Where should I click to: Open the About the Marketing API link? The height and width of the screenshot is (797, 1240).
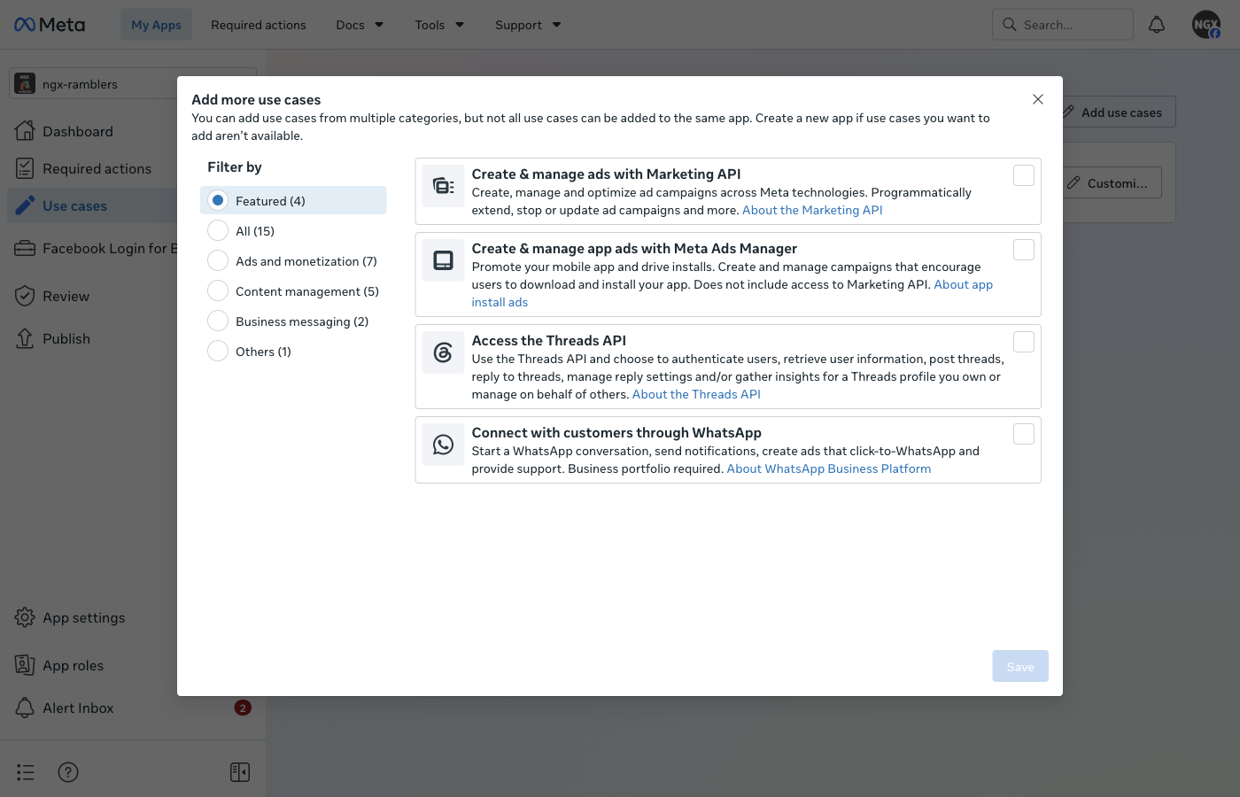pos(812,210)
